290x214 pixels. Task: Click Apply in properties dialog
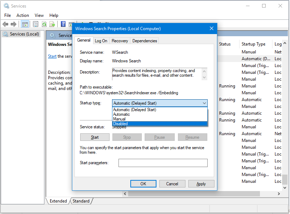tap(201, 184)
